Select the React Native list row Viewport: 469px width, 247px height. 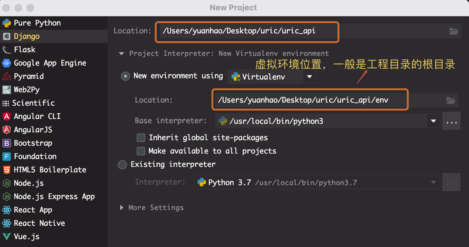click(x=54, y=223)
